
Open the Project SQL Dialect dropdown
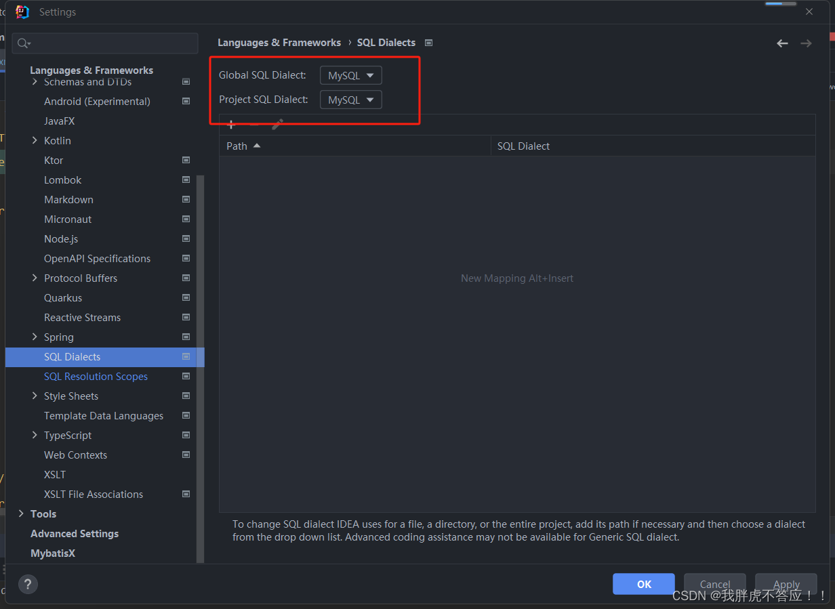[350, 100]
